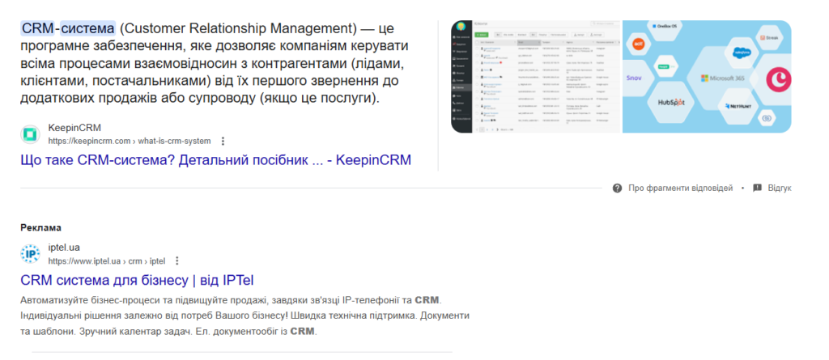The width and height of the screenshot is (829, 360).
Task: Open the three-dot menu beside iptel.ua URL
Action: pos(177,260)
